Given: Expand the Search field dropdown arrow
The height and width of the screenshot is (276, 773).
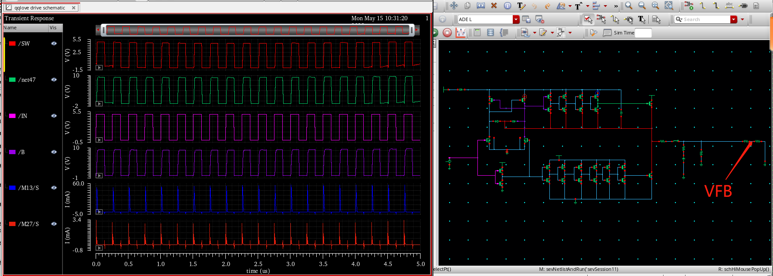Looking at the screenshot, I should pyautogui.click(x=734, y=19).
